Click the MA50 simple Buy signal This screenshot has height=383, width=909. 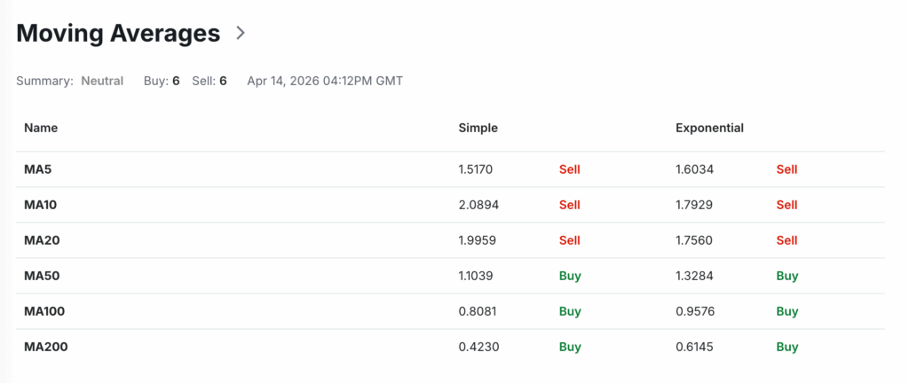point(570,276)
